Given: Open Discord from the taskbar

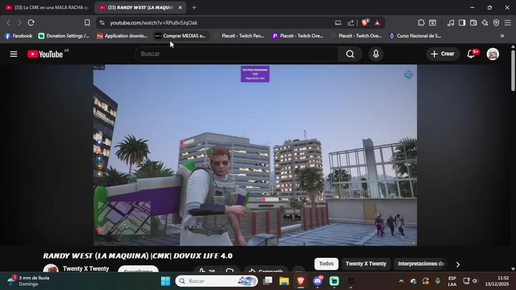Looking at the screenshot, I should (x=318, y=281).
